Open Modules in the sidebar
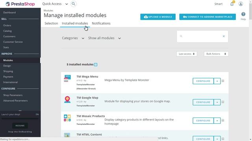This screenshot has height=141, width=252. [x=8, y=60]
